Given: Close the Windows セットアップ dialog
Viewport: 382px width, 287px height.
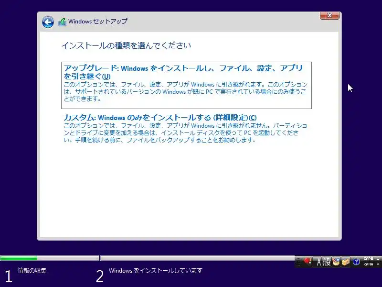Looking at the screenshot, I should tap(329, 15).
